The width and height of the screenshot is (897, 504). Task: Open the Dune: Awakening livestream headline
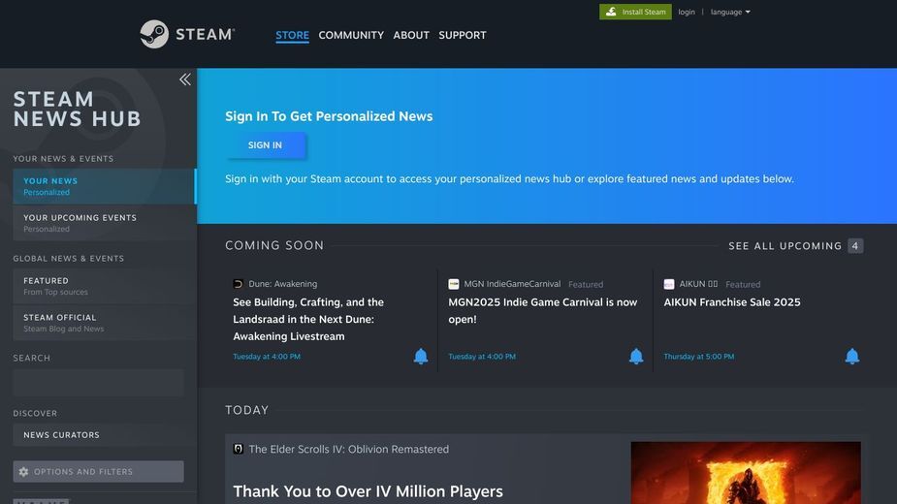(x=308, y=319)
